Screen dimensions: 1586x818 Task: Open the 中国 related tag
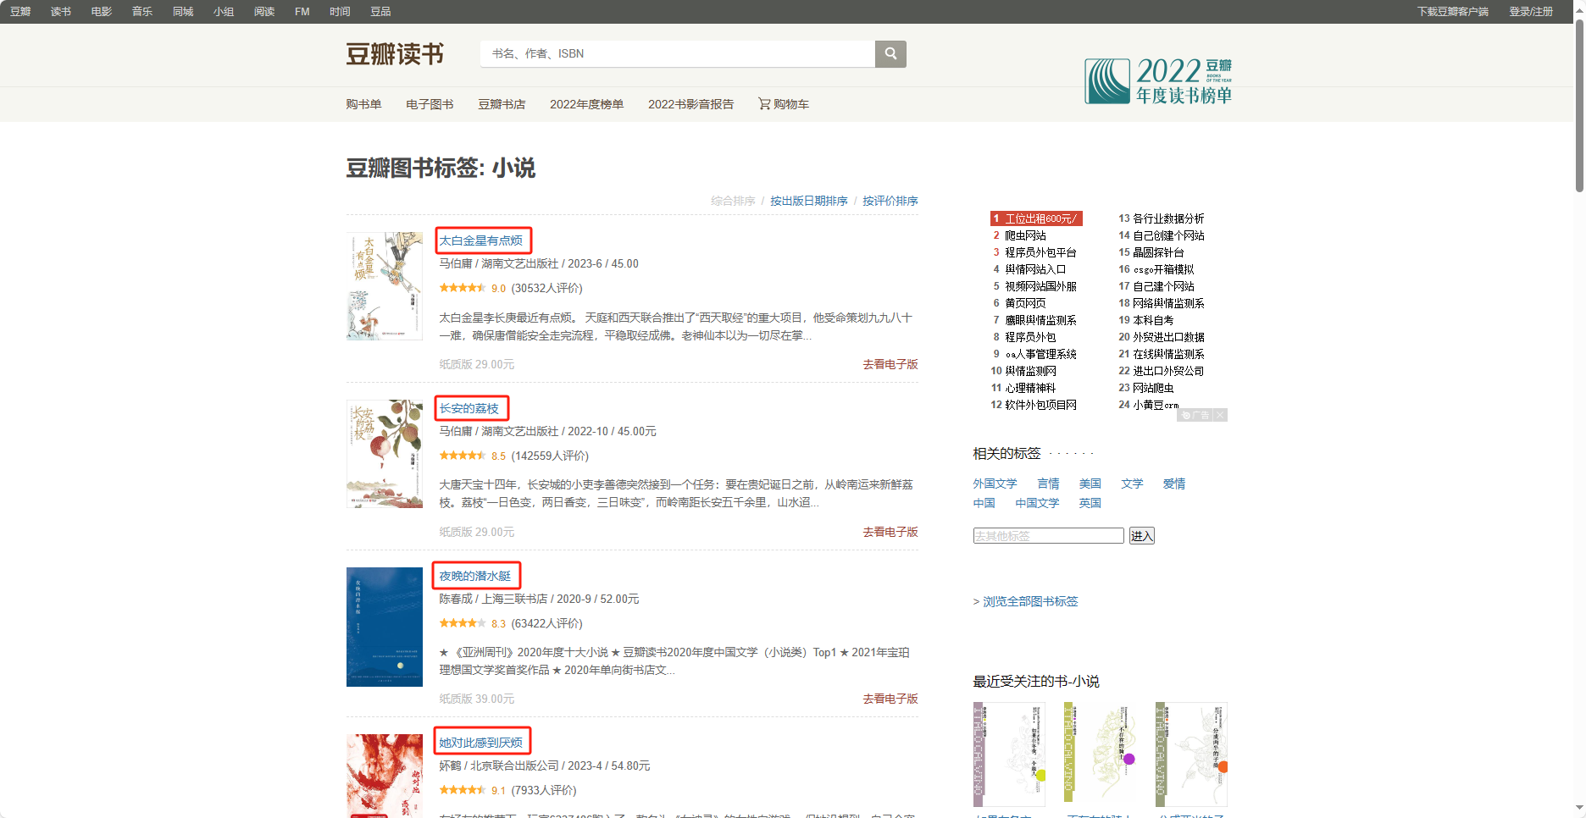[x=984, y=503]
